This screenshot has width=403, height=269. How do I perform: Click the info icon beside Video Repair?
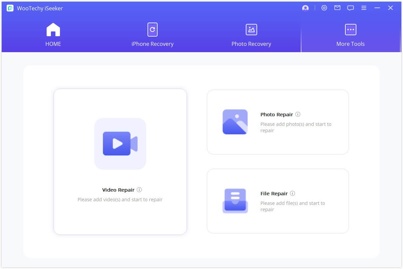click(140, 190)
